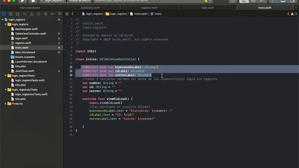Open login_registro project breadcrumb in jump bar
Screen dimensions: 299x168
(x=93, y=14)
